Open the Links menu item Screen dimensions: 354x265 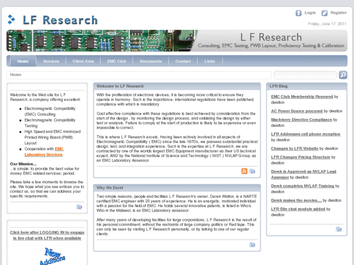click(x=210, y=61)
